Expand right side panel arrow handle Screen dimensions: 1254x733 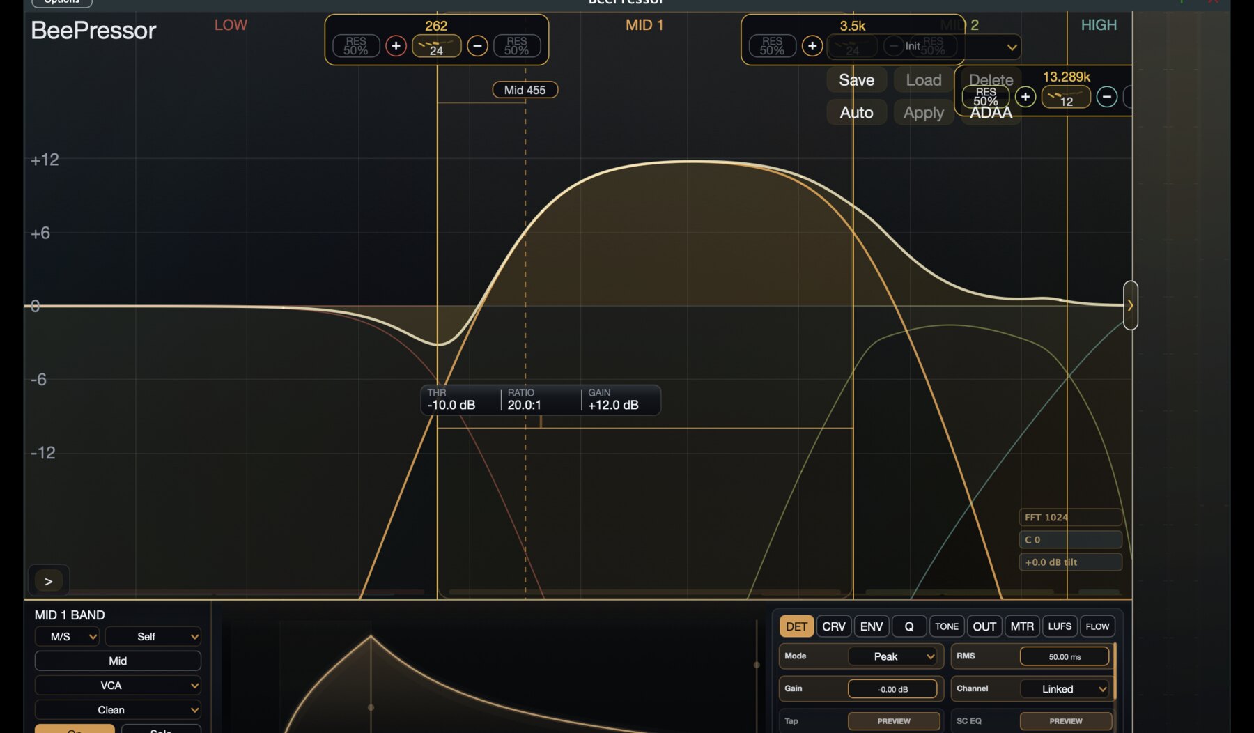pos(1131,305)
